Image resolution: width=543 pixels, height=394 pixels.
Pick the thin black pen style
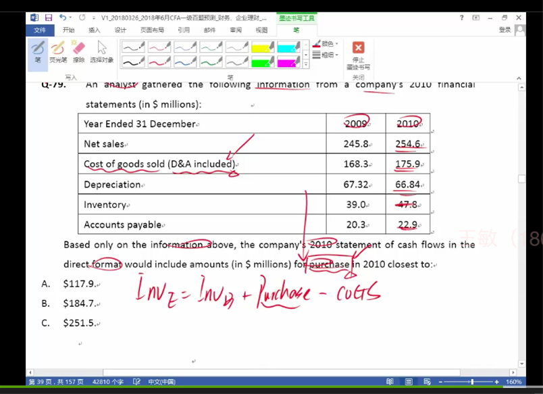pos(133,47)
